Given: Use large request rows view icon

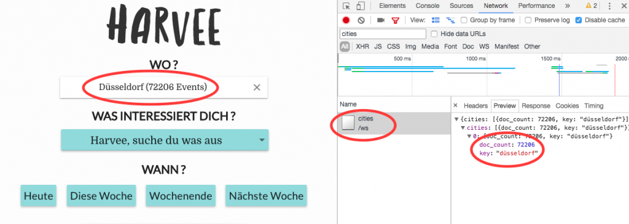Looking at the screenshot, I should point(436,20).
